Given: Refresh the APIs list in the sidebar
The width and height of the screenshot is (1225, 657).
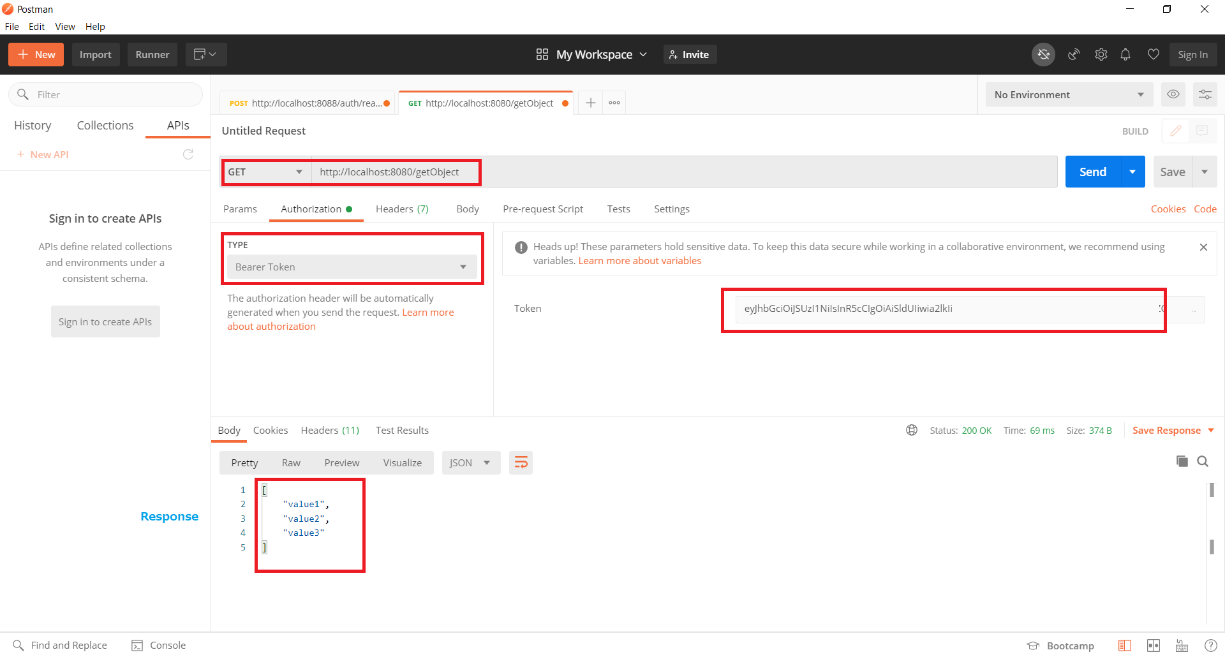Looking at the screenshot, I should point(188,154).
